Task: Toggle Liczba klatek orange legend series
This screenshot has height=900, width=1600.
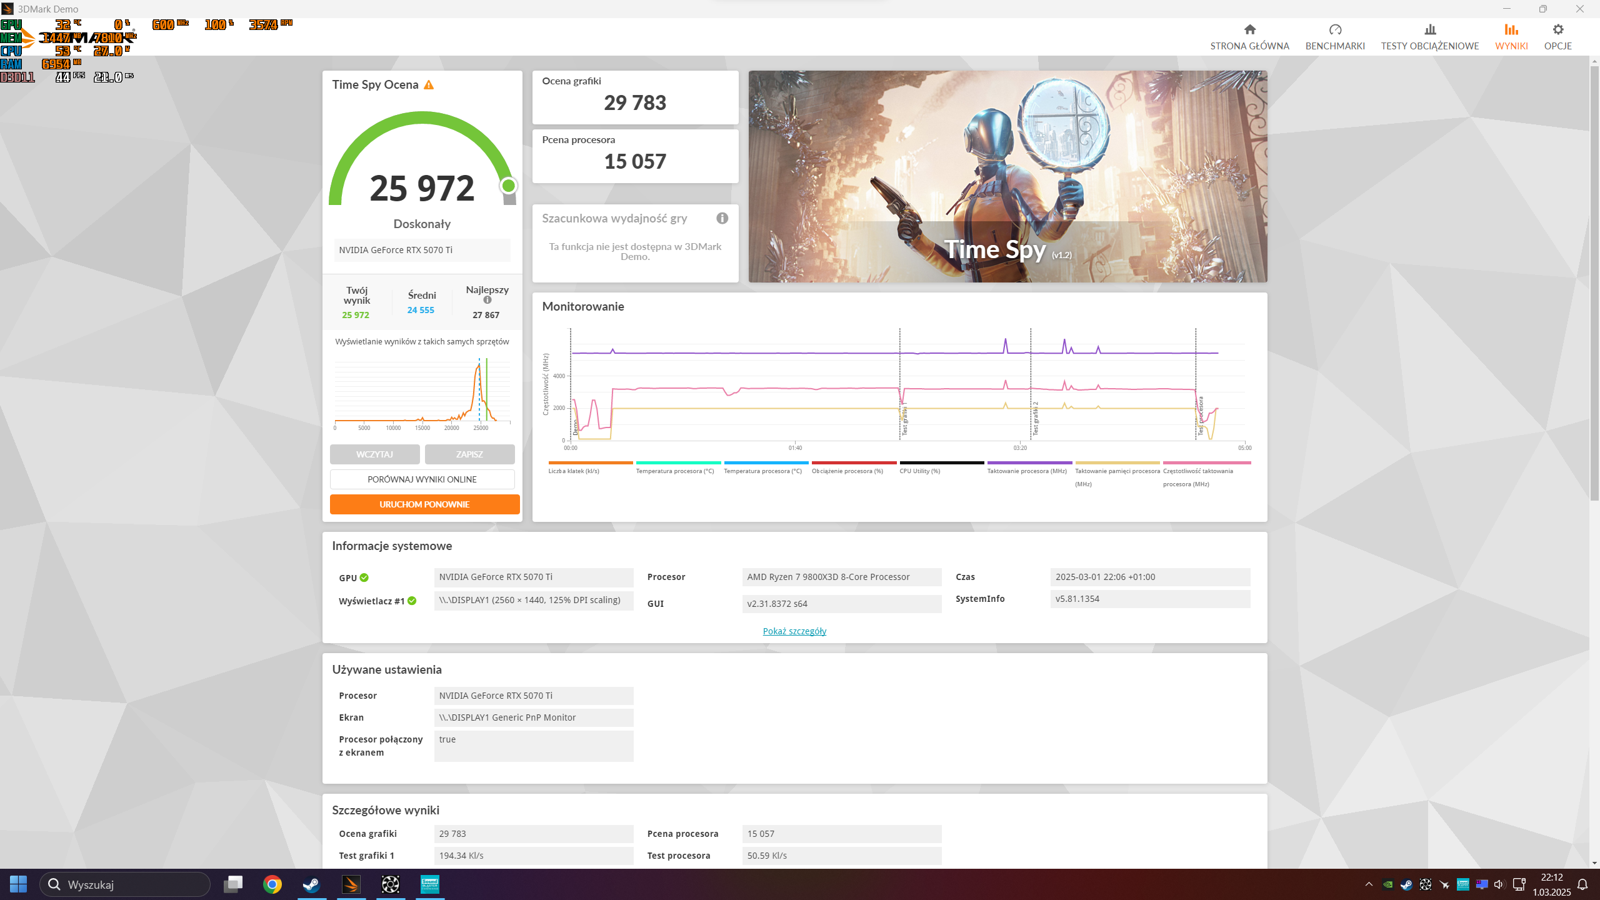Action: pyautogui.click(x=574, y=471)
